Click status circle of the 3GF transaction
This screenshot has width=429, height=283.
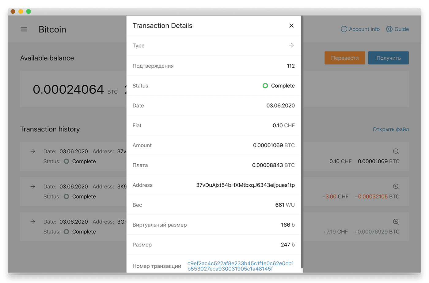click(66, 232)
